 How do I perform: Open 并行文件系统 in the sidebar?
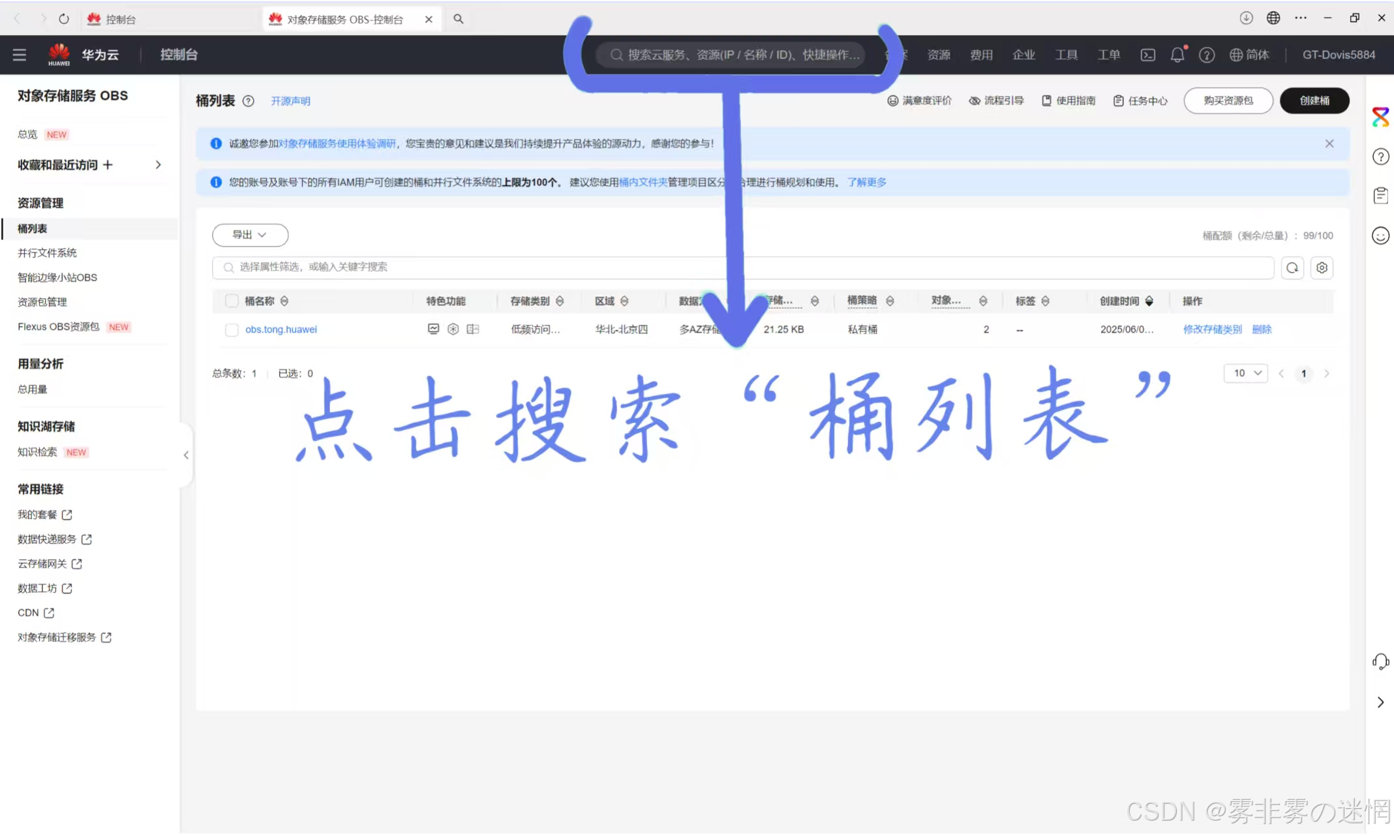tap(47, 253)
